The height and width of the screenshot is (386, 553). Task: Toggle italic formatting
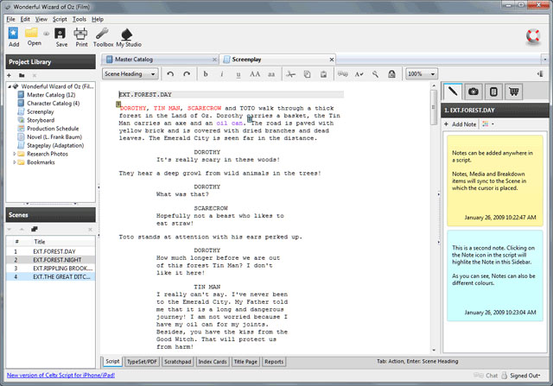pyautogui.click(x=222, y=74)
